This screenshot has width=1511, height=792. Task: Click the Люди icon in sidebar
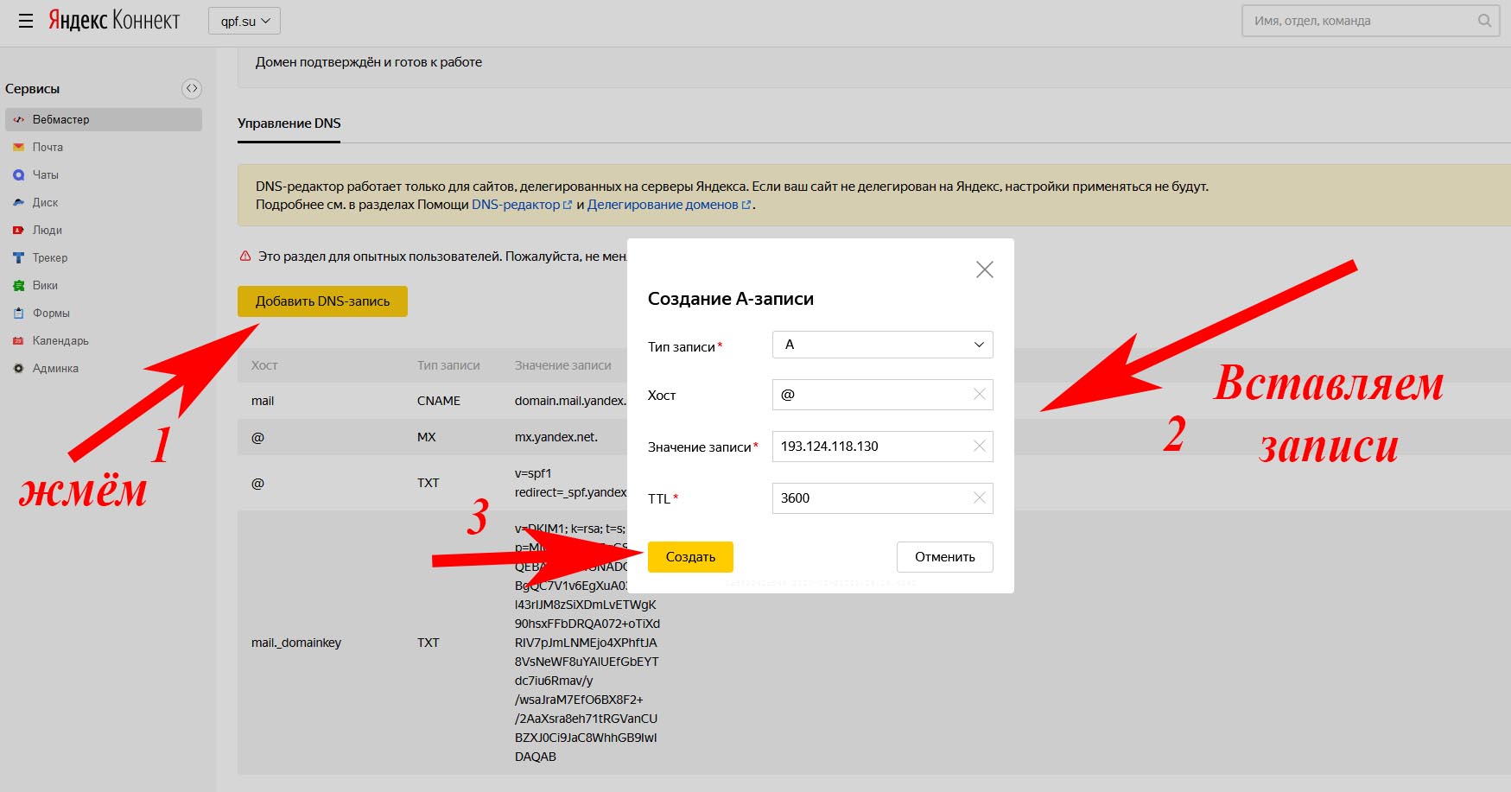coord(18,230)
